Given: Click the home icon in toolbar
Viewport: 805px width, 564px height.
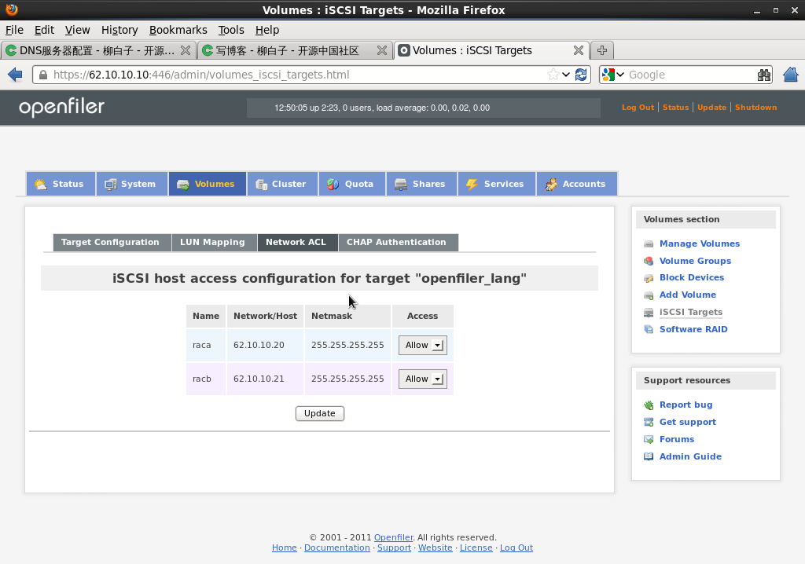Looking at the screenshot, I should (791, 75).
